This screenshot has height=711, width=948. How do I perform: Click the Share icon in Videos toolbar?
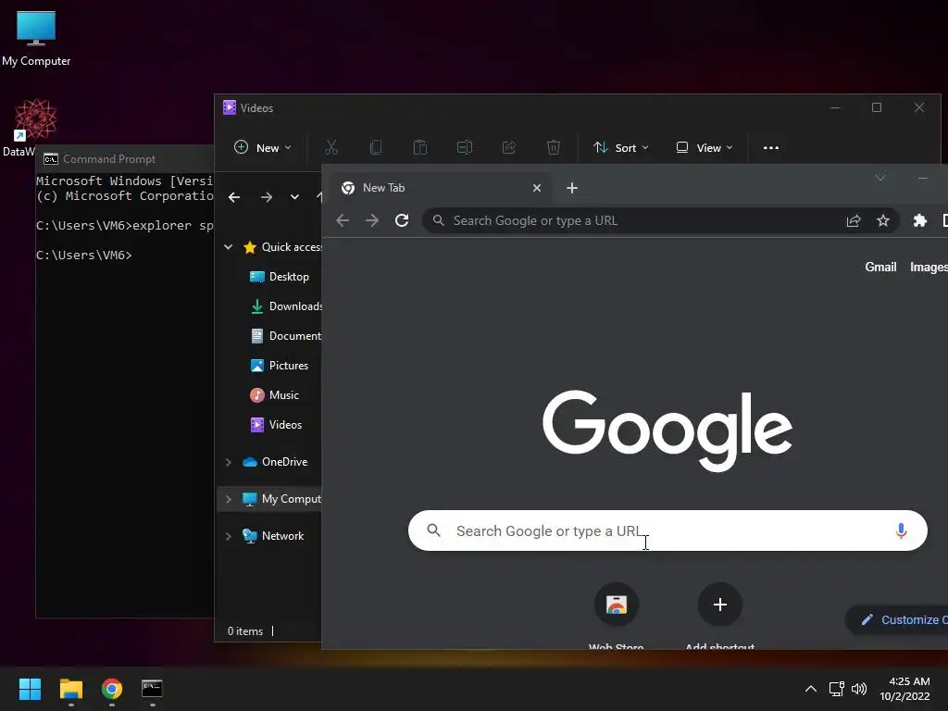tap(509, 147)
